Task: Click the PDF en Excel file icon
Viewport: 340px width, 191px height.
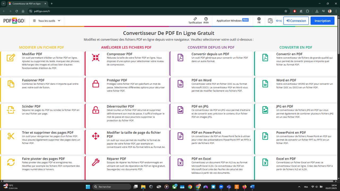Action: coord(180,162)
